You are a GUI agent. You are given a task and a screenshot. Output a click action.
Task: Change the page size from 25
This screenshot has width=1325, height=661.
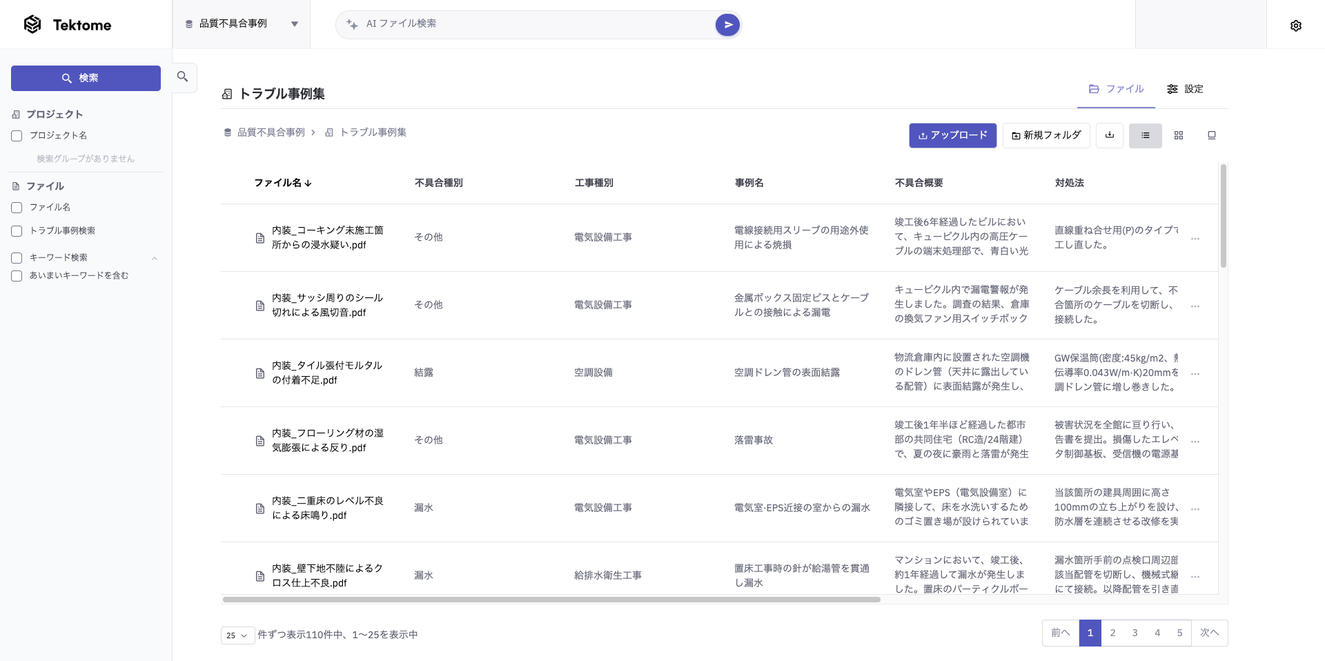pos(237,635)
